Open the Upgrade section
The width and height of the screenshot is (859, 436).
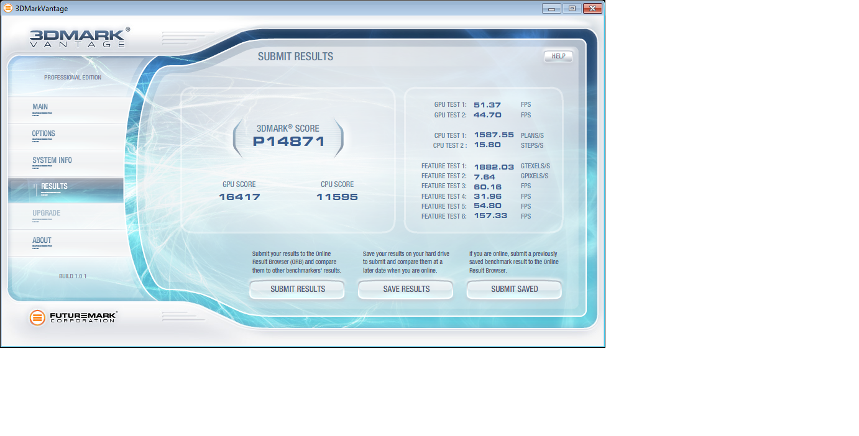65,216
